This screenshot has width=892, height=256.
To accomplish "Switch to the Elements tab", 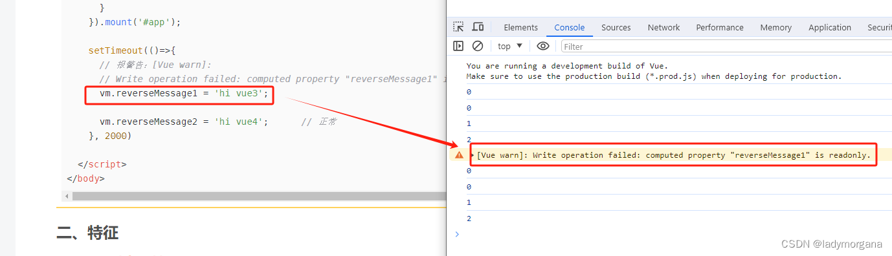I will point(520,27).
